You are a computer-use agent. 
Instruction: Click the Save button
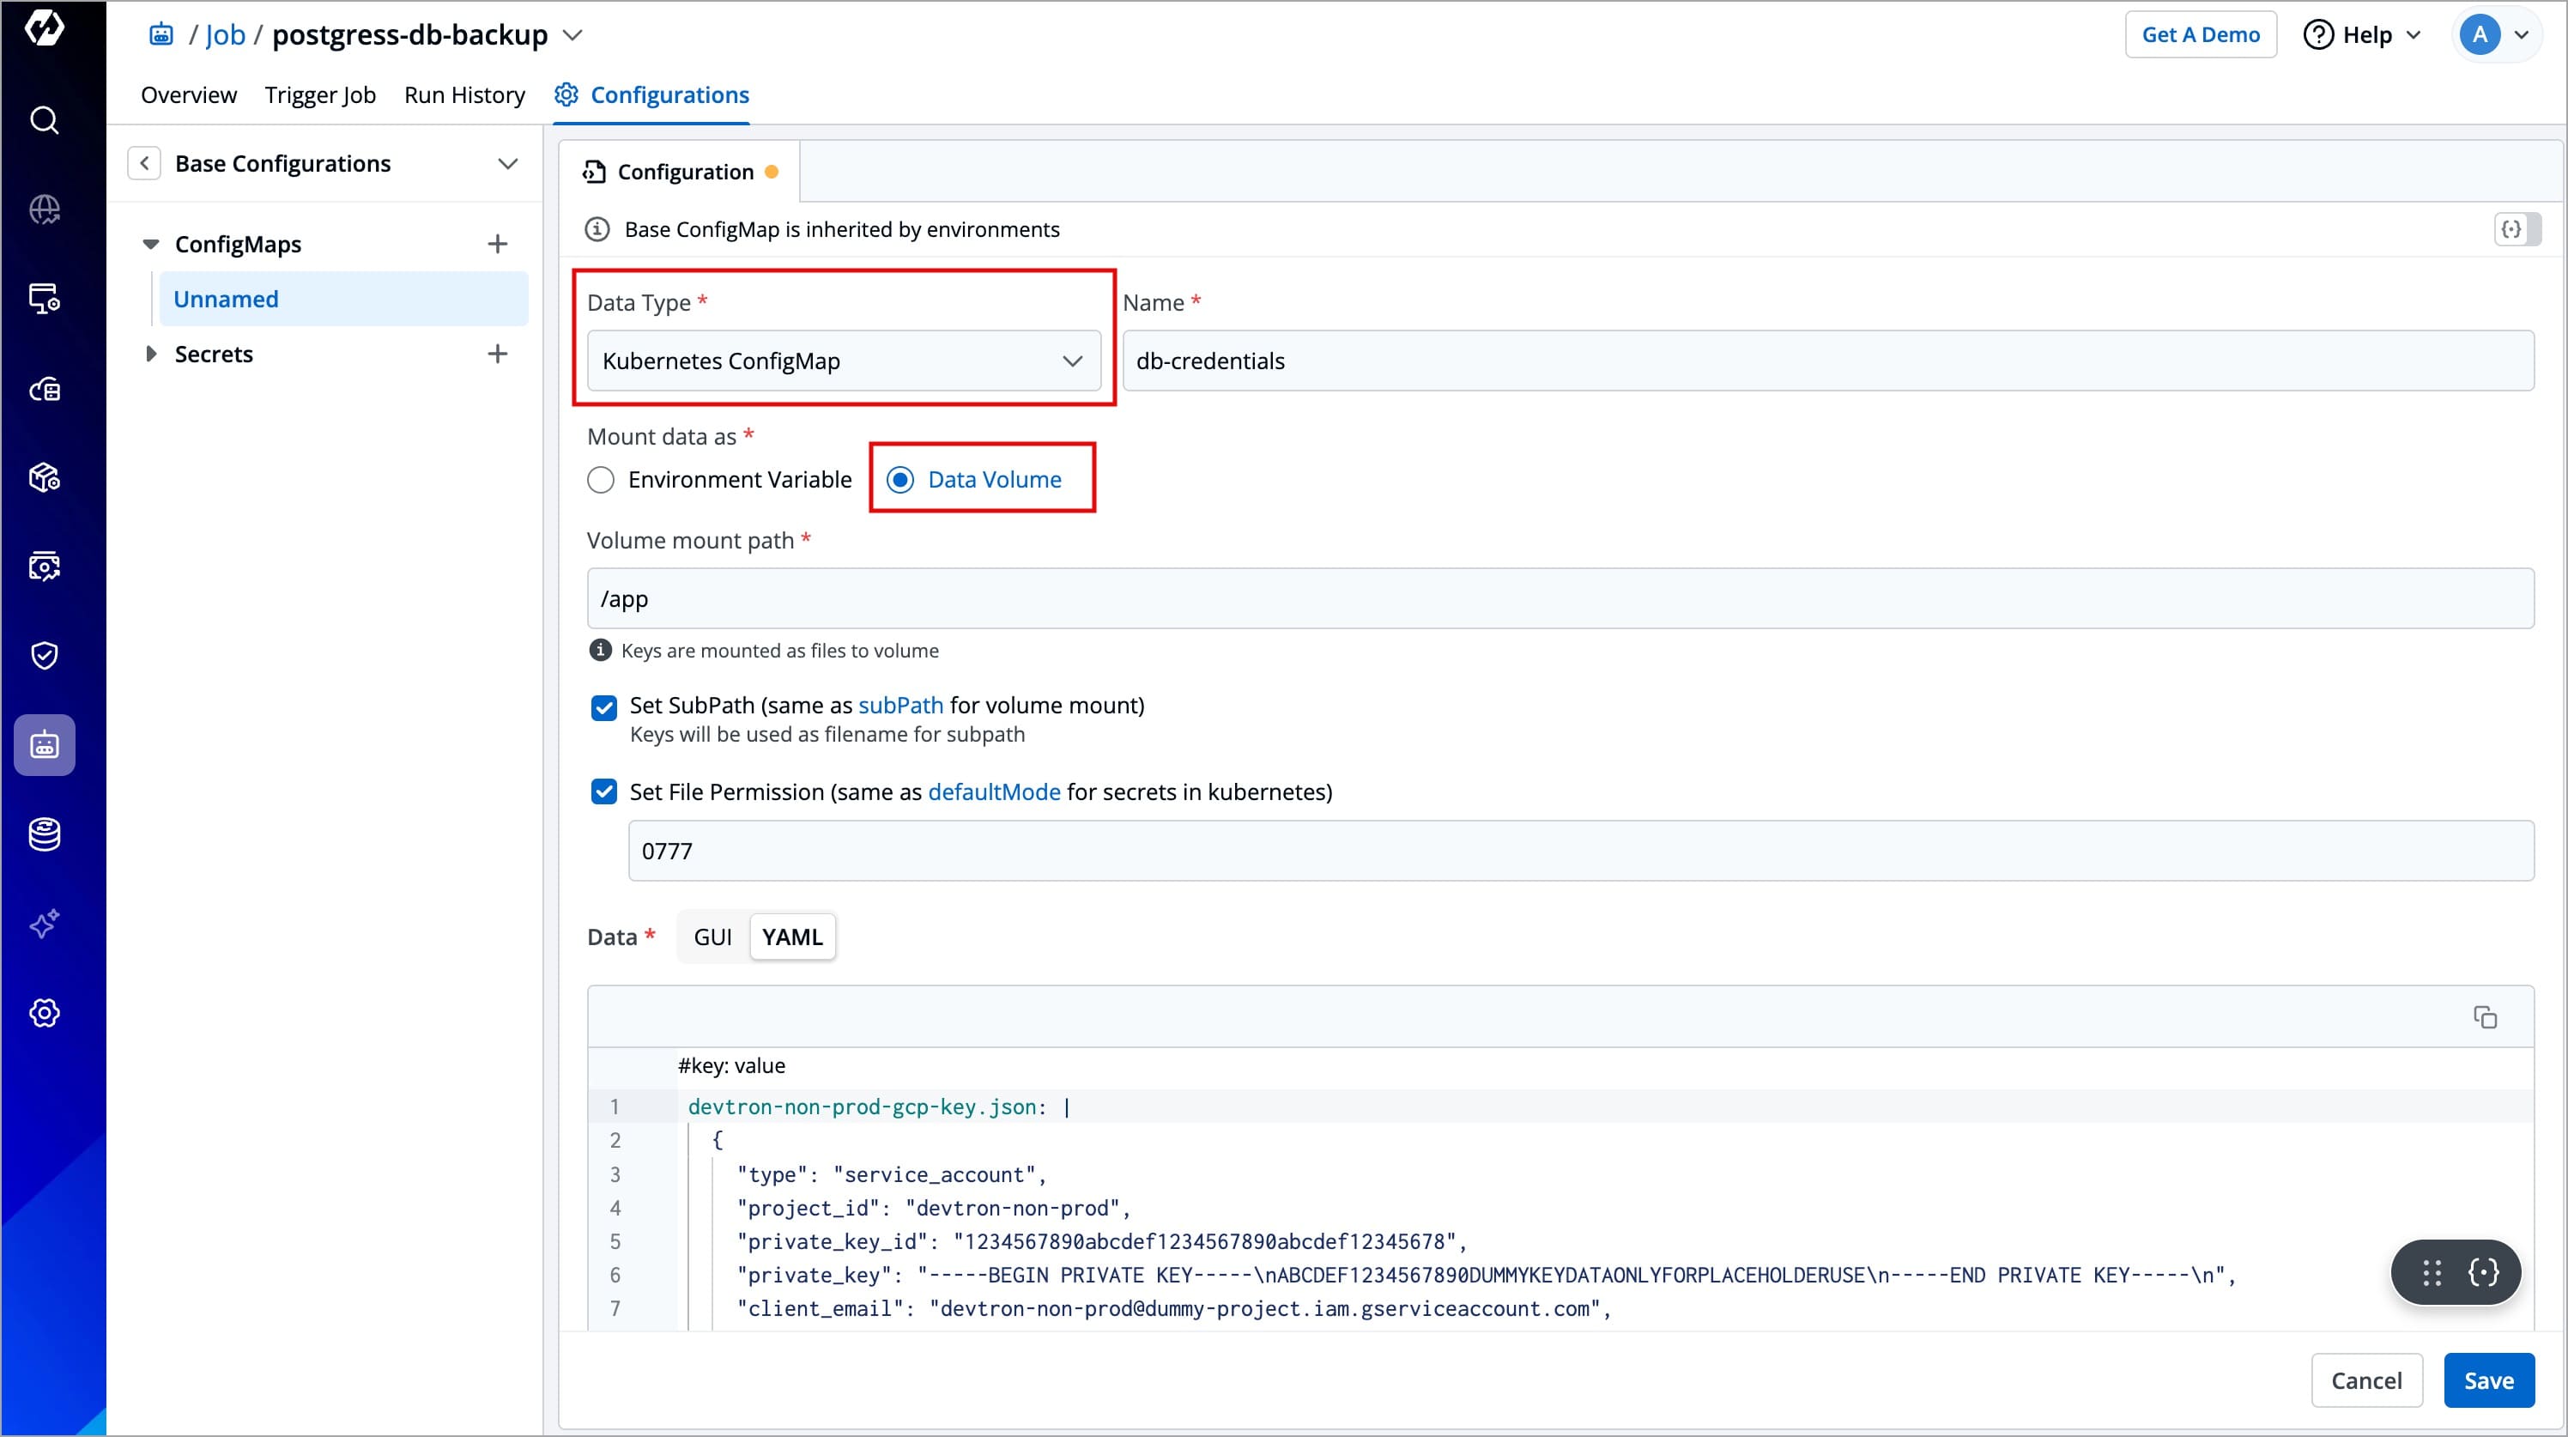coord(2488,1380)
